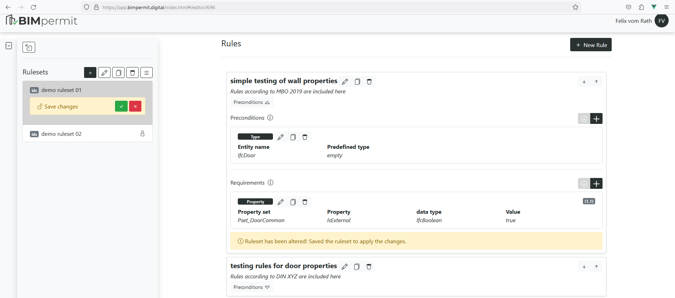Collapse Preconditions of wall properties rule
The height and width of the screenshot is (298, 675).
(251, 102)
